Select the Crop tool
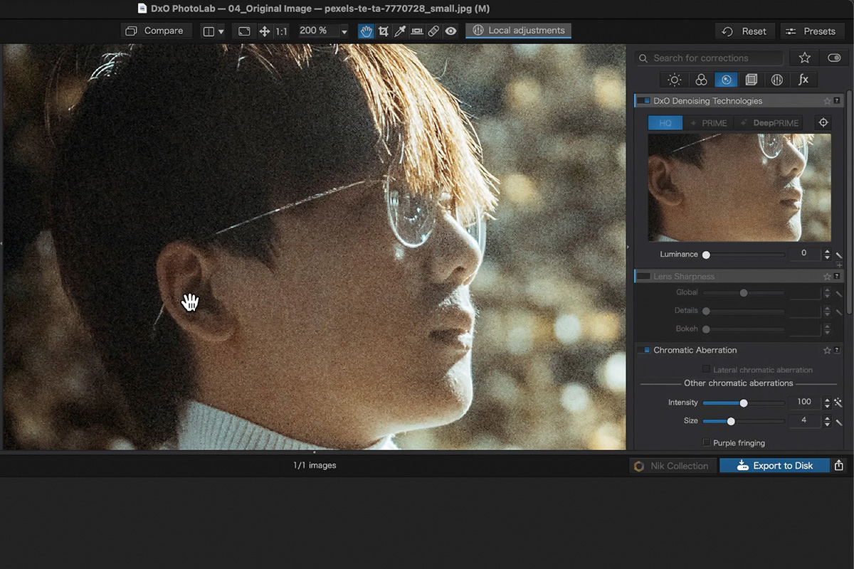 pos(384,31)
